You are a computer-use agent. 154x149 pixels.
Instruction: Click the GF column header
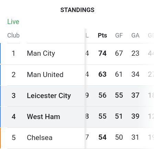(x=119, y=35)
